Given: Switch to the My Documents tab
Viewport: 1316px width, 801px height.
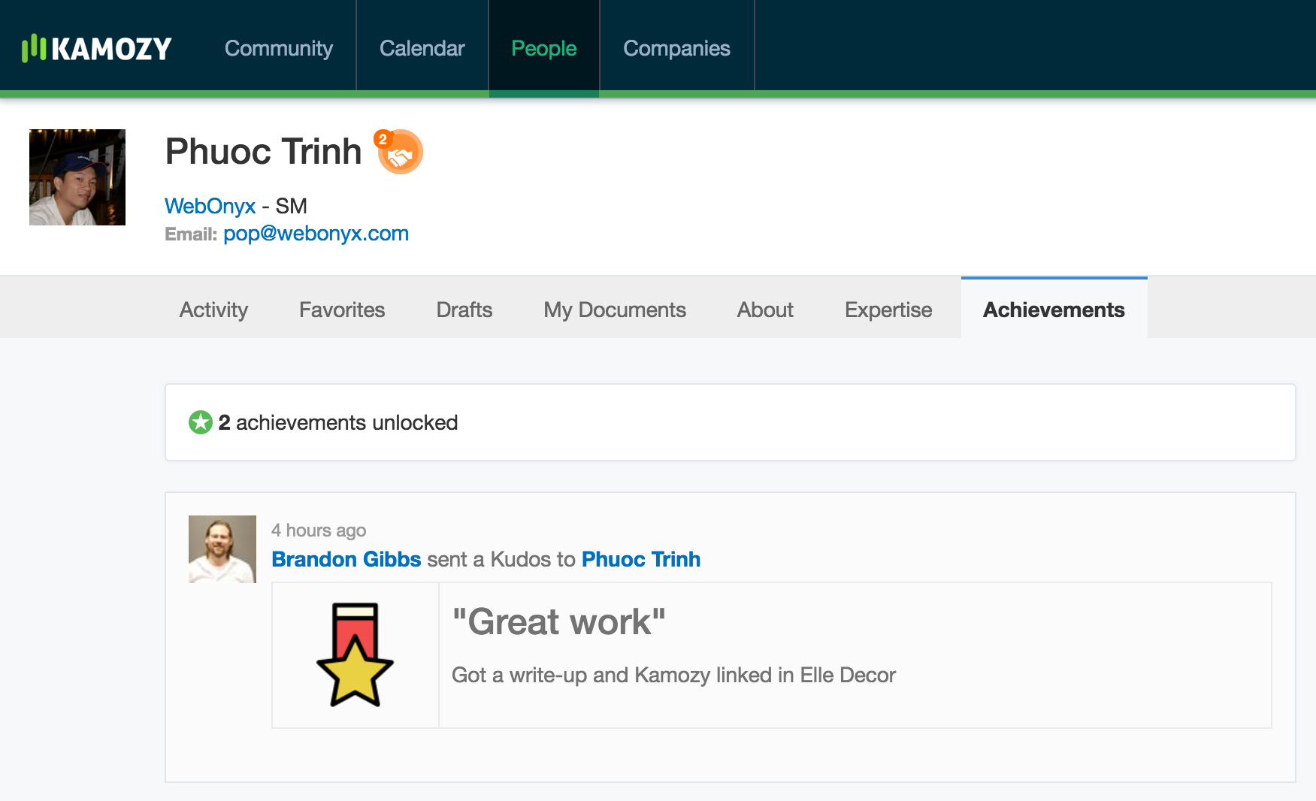Looking at the screenshot, I should (x=615, y=310).
